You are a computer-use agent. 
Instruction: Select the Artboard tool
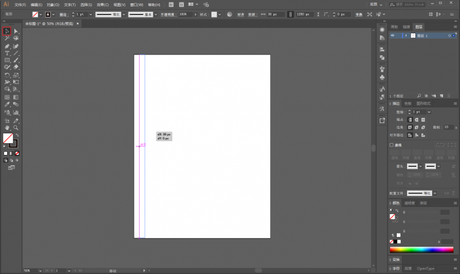coord(7,121)
